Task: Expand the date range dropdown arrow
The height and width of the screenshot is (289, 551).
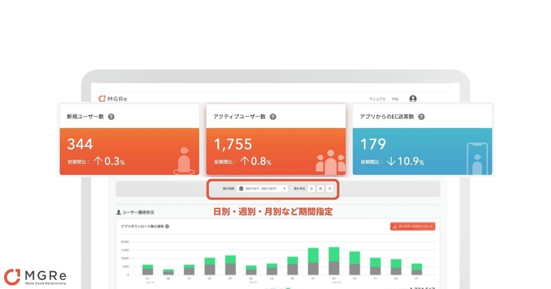Action: click(x=285, y=189)
